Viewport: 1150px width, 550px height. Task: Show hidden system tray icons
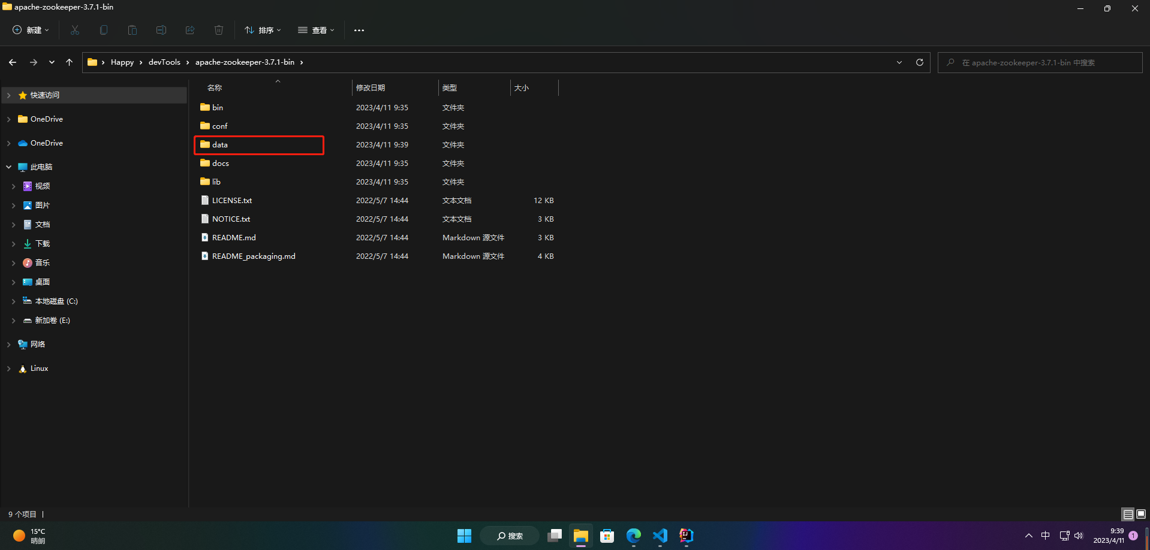[1029, 536]
